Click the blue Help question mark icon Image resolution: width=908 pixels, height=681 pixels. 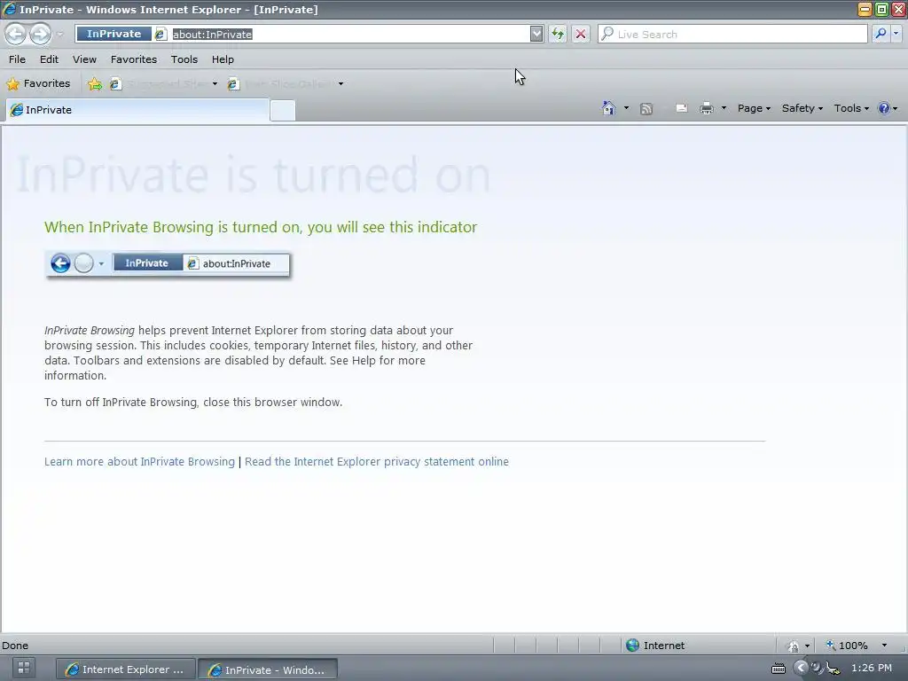click(x=884, y=108)
